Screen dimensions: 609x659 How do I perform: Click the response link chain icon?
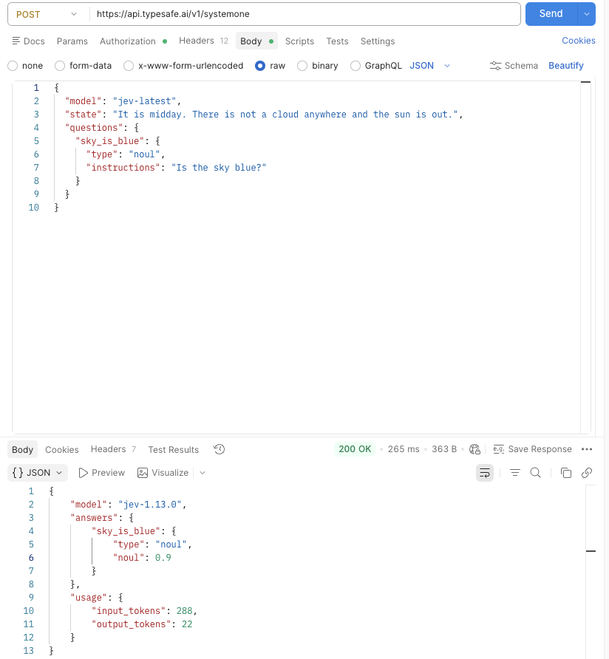(587, 473)
